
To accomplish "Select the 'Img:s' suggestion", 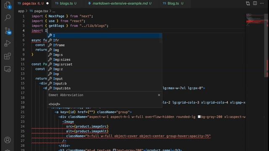I will [105, 55].
